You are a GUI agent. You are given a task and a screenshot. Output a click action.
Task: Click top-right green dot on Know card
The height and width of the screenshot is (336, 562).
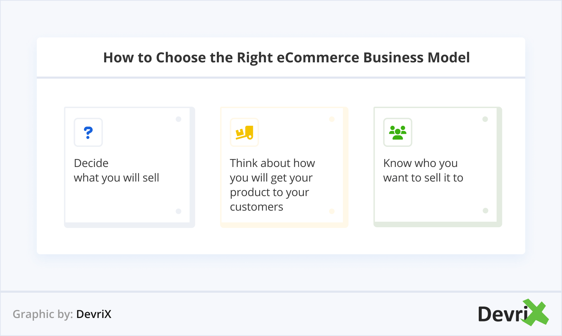485,119
